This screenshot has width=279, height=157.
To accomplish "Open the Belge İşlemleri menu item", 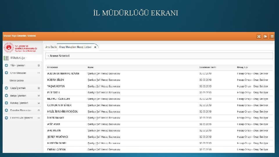I will click(18, 96).
